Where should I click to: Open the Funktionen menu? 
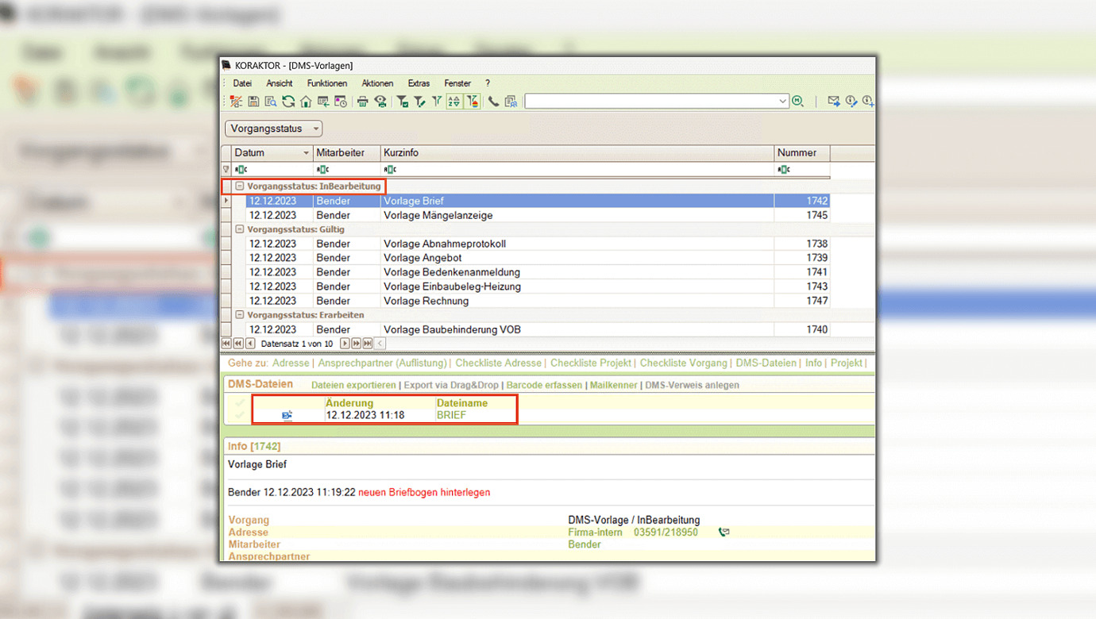(326, 83)
